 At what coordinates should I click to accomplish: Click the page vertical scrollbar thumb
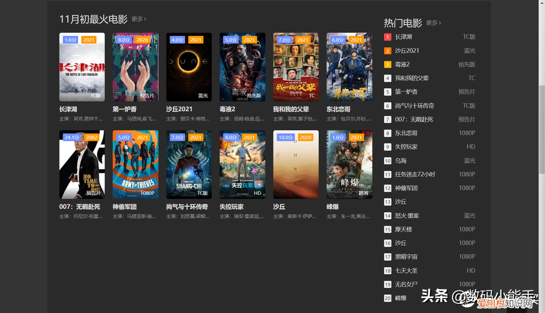pos(542,129)
